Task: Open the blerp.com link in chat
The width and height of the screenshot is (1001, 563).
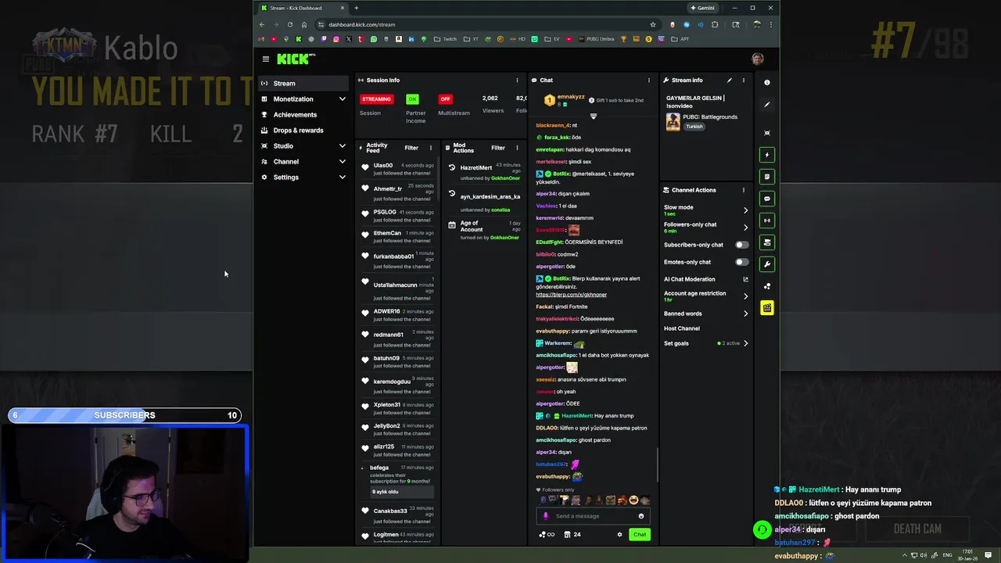Action: [571, 295]
